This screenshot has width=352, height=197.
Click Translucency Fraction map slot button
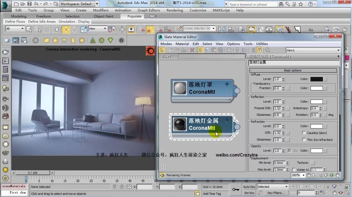288,88
